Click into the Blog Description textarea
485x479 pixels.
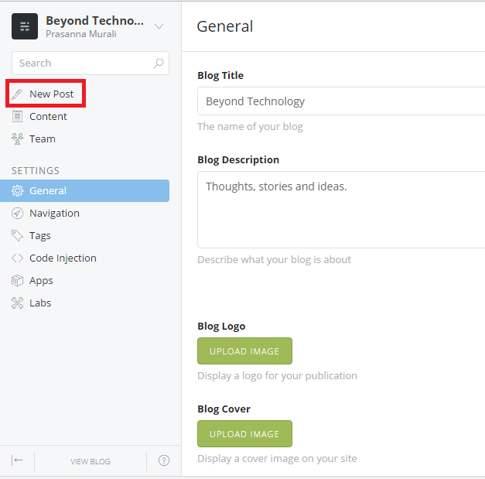point(340,209)
